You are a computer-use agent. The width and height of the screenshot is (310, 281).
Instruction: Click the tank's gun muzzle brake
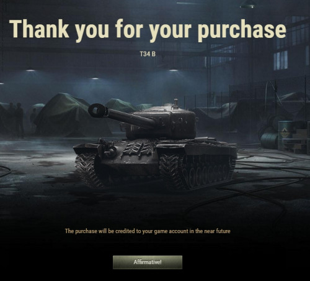[x=97, y=110]
